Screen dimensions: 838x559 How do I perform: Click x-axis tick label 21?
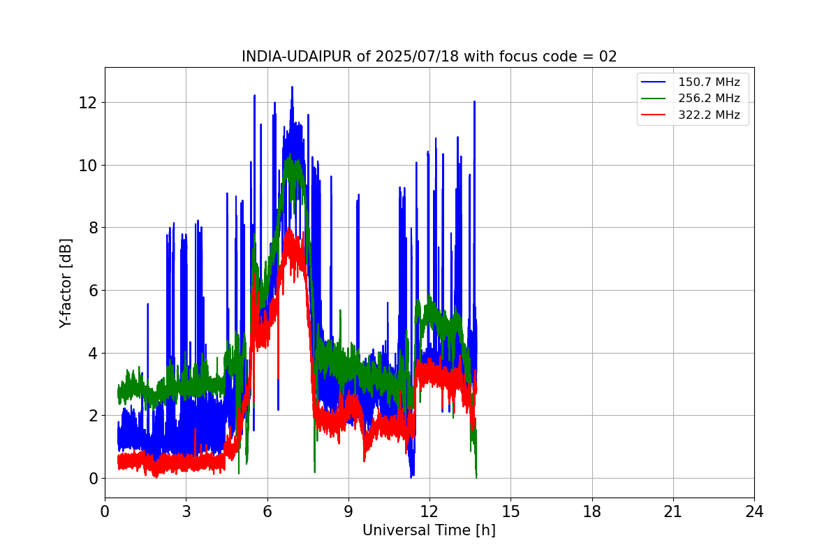[x=673, y=511]
